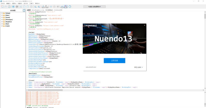Viewport: 206px width, 108px height.
Task: Click the blue 立即安装 install button
Action: pyautogui.click(x=114, y=61)
